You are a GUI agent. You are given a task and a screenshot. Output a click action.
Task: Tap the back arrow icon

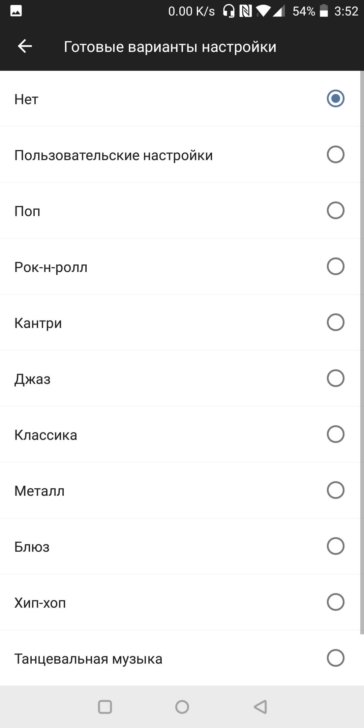click(x=25, y=47)
